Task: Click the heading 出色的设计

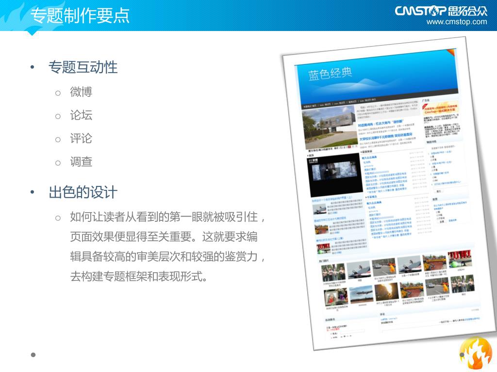Action: tap(83, 192)
